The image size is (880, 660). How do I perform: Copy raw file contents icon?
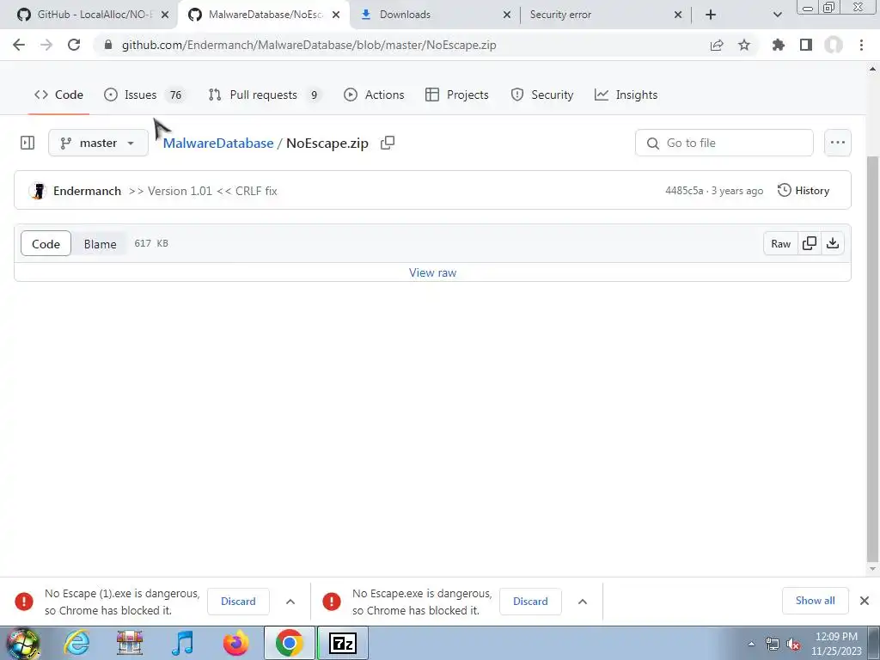click(810, 243)
